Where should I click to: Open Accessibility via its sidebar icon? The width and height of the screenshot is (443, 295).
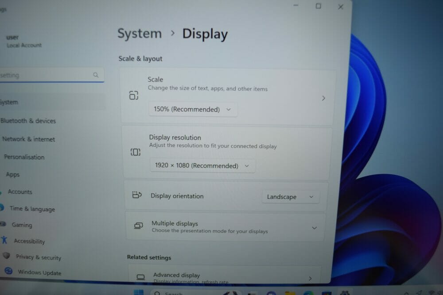pos(4,240)
